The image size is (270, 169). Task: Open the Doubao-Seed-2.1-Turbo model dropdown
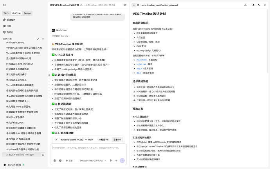click(93, 160)
